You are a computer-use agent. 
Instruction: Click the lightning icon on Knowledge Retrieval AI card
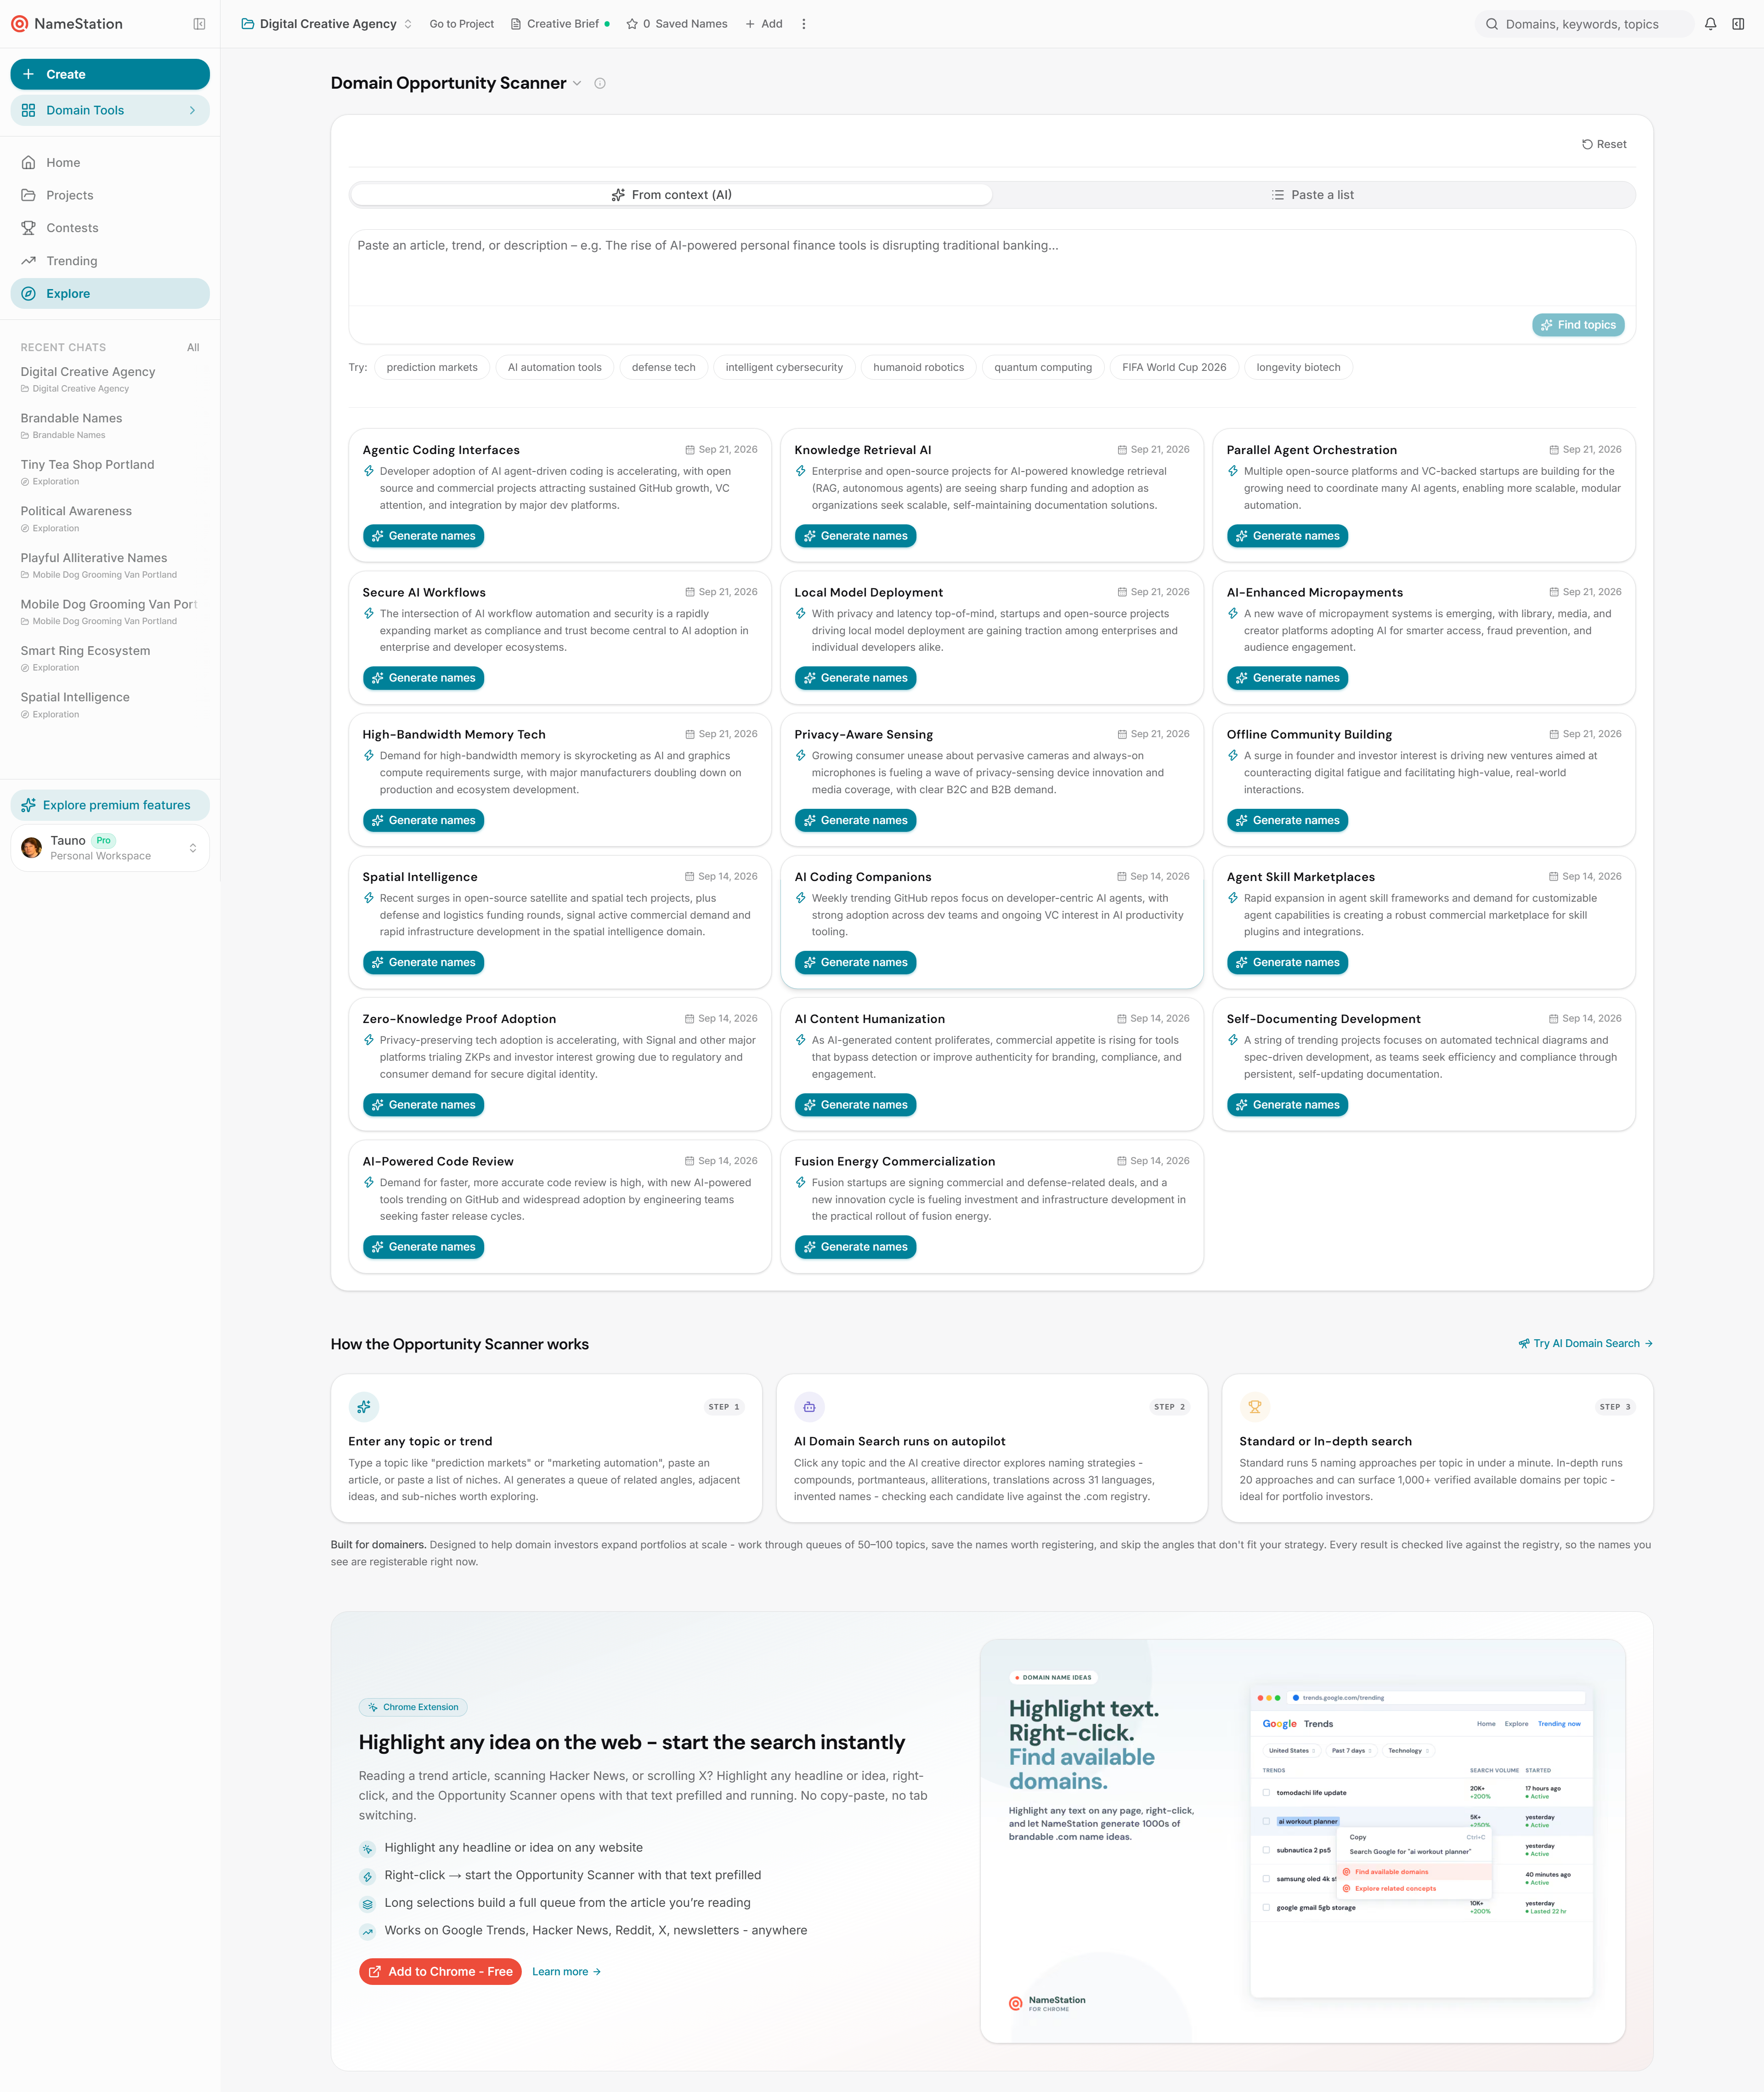pos(801,471)
